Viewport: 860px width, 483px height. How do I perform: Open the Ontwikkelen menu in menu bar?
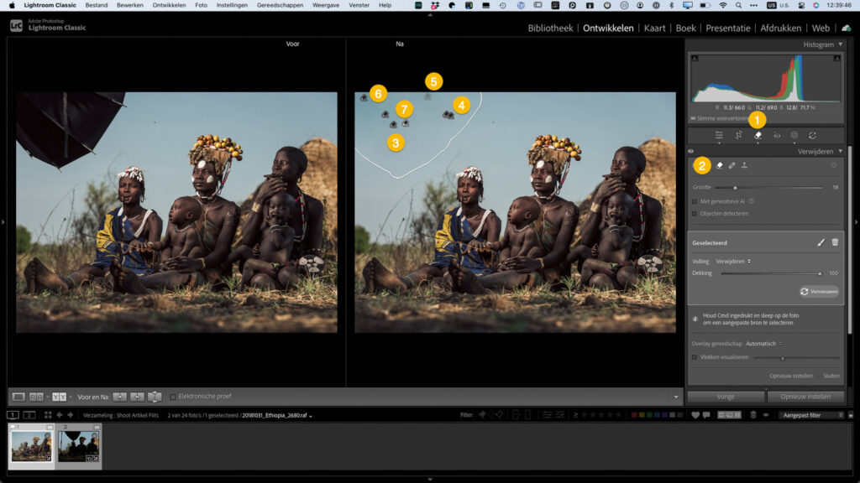click(169, 5)
